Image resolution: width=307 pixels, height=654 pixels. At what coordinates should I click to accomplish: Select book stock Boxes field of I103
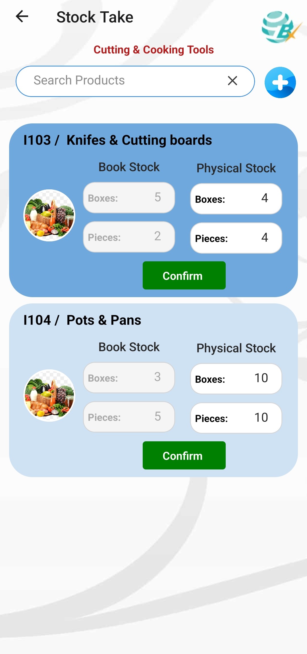(x=129, y=198)
